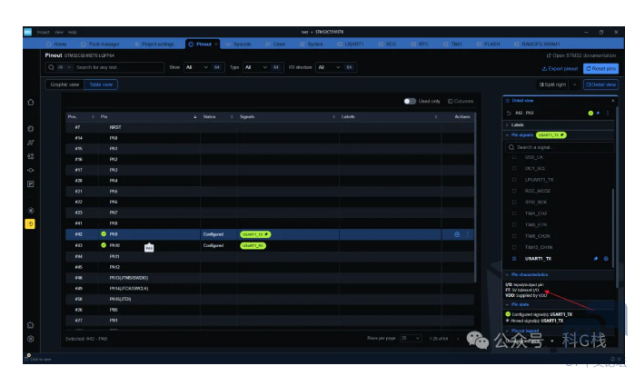Collapse the Pin characteristics section
Screen dimensions: 635x376
(x=506, y=273)
